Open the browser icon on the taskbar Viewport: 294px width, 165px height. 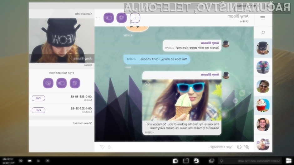click(x=196, y=161)
